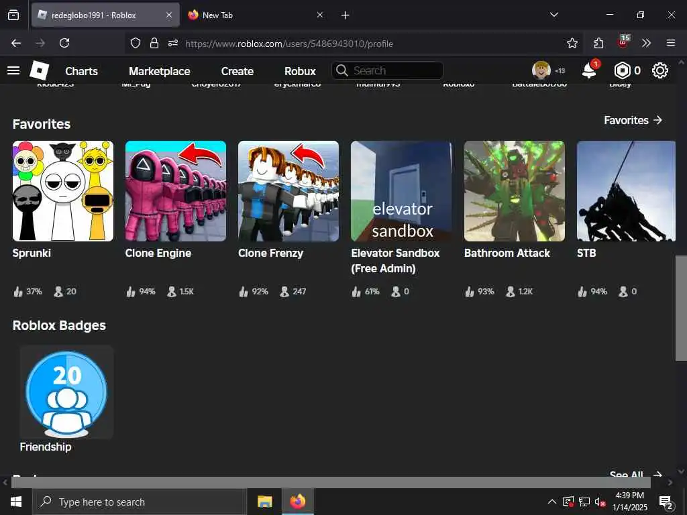
Task: Click the vertical page scrollbar thumb
Action: click(681, 308)
